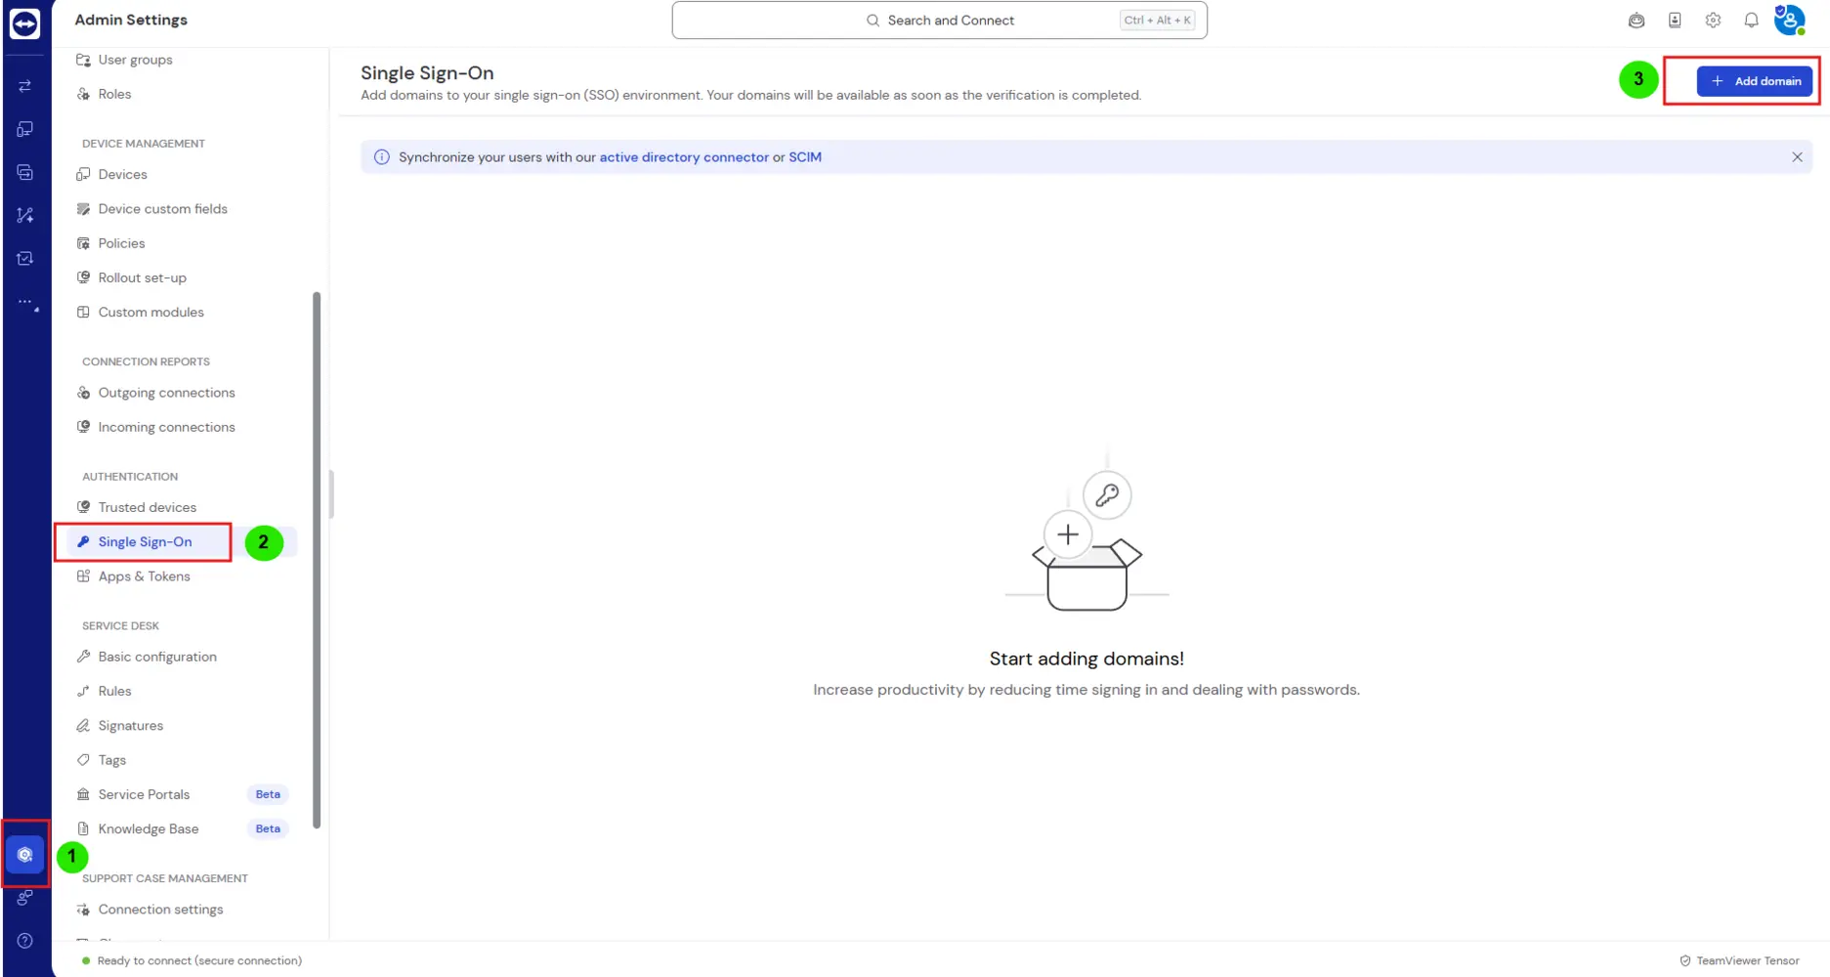Follow the active directory connector link

[684, 157]
